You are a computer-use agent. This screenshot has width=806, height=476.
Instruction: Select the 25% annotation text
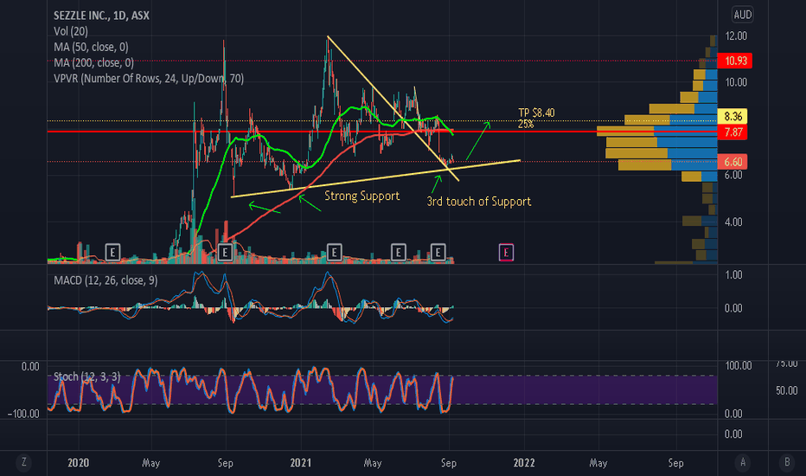pyautogui.click(x=525, y=124)
